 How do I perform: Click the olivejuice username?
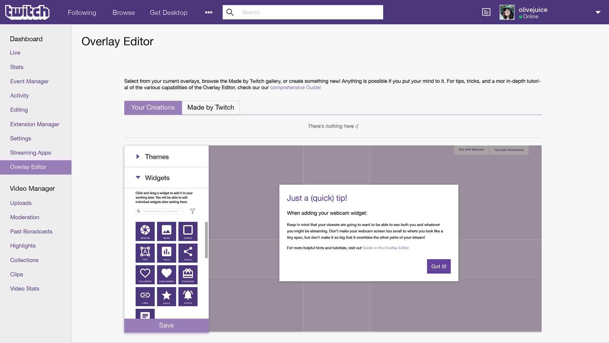[x=533, y=10]
